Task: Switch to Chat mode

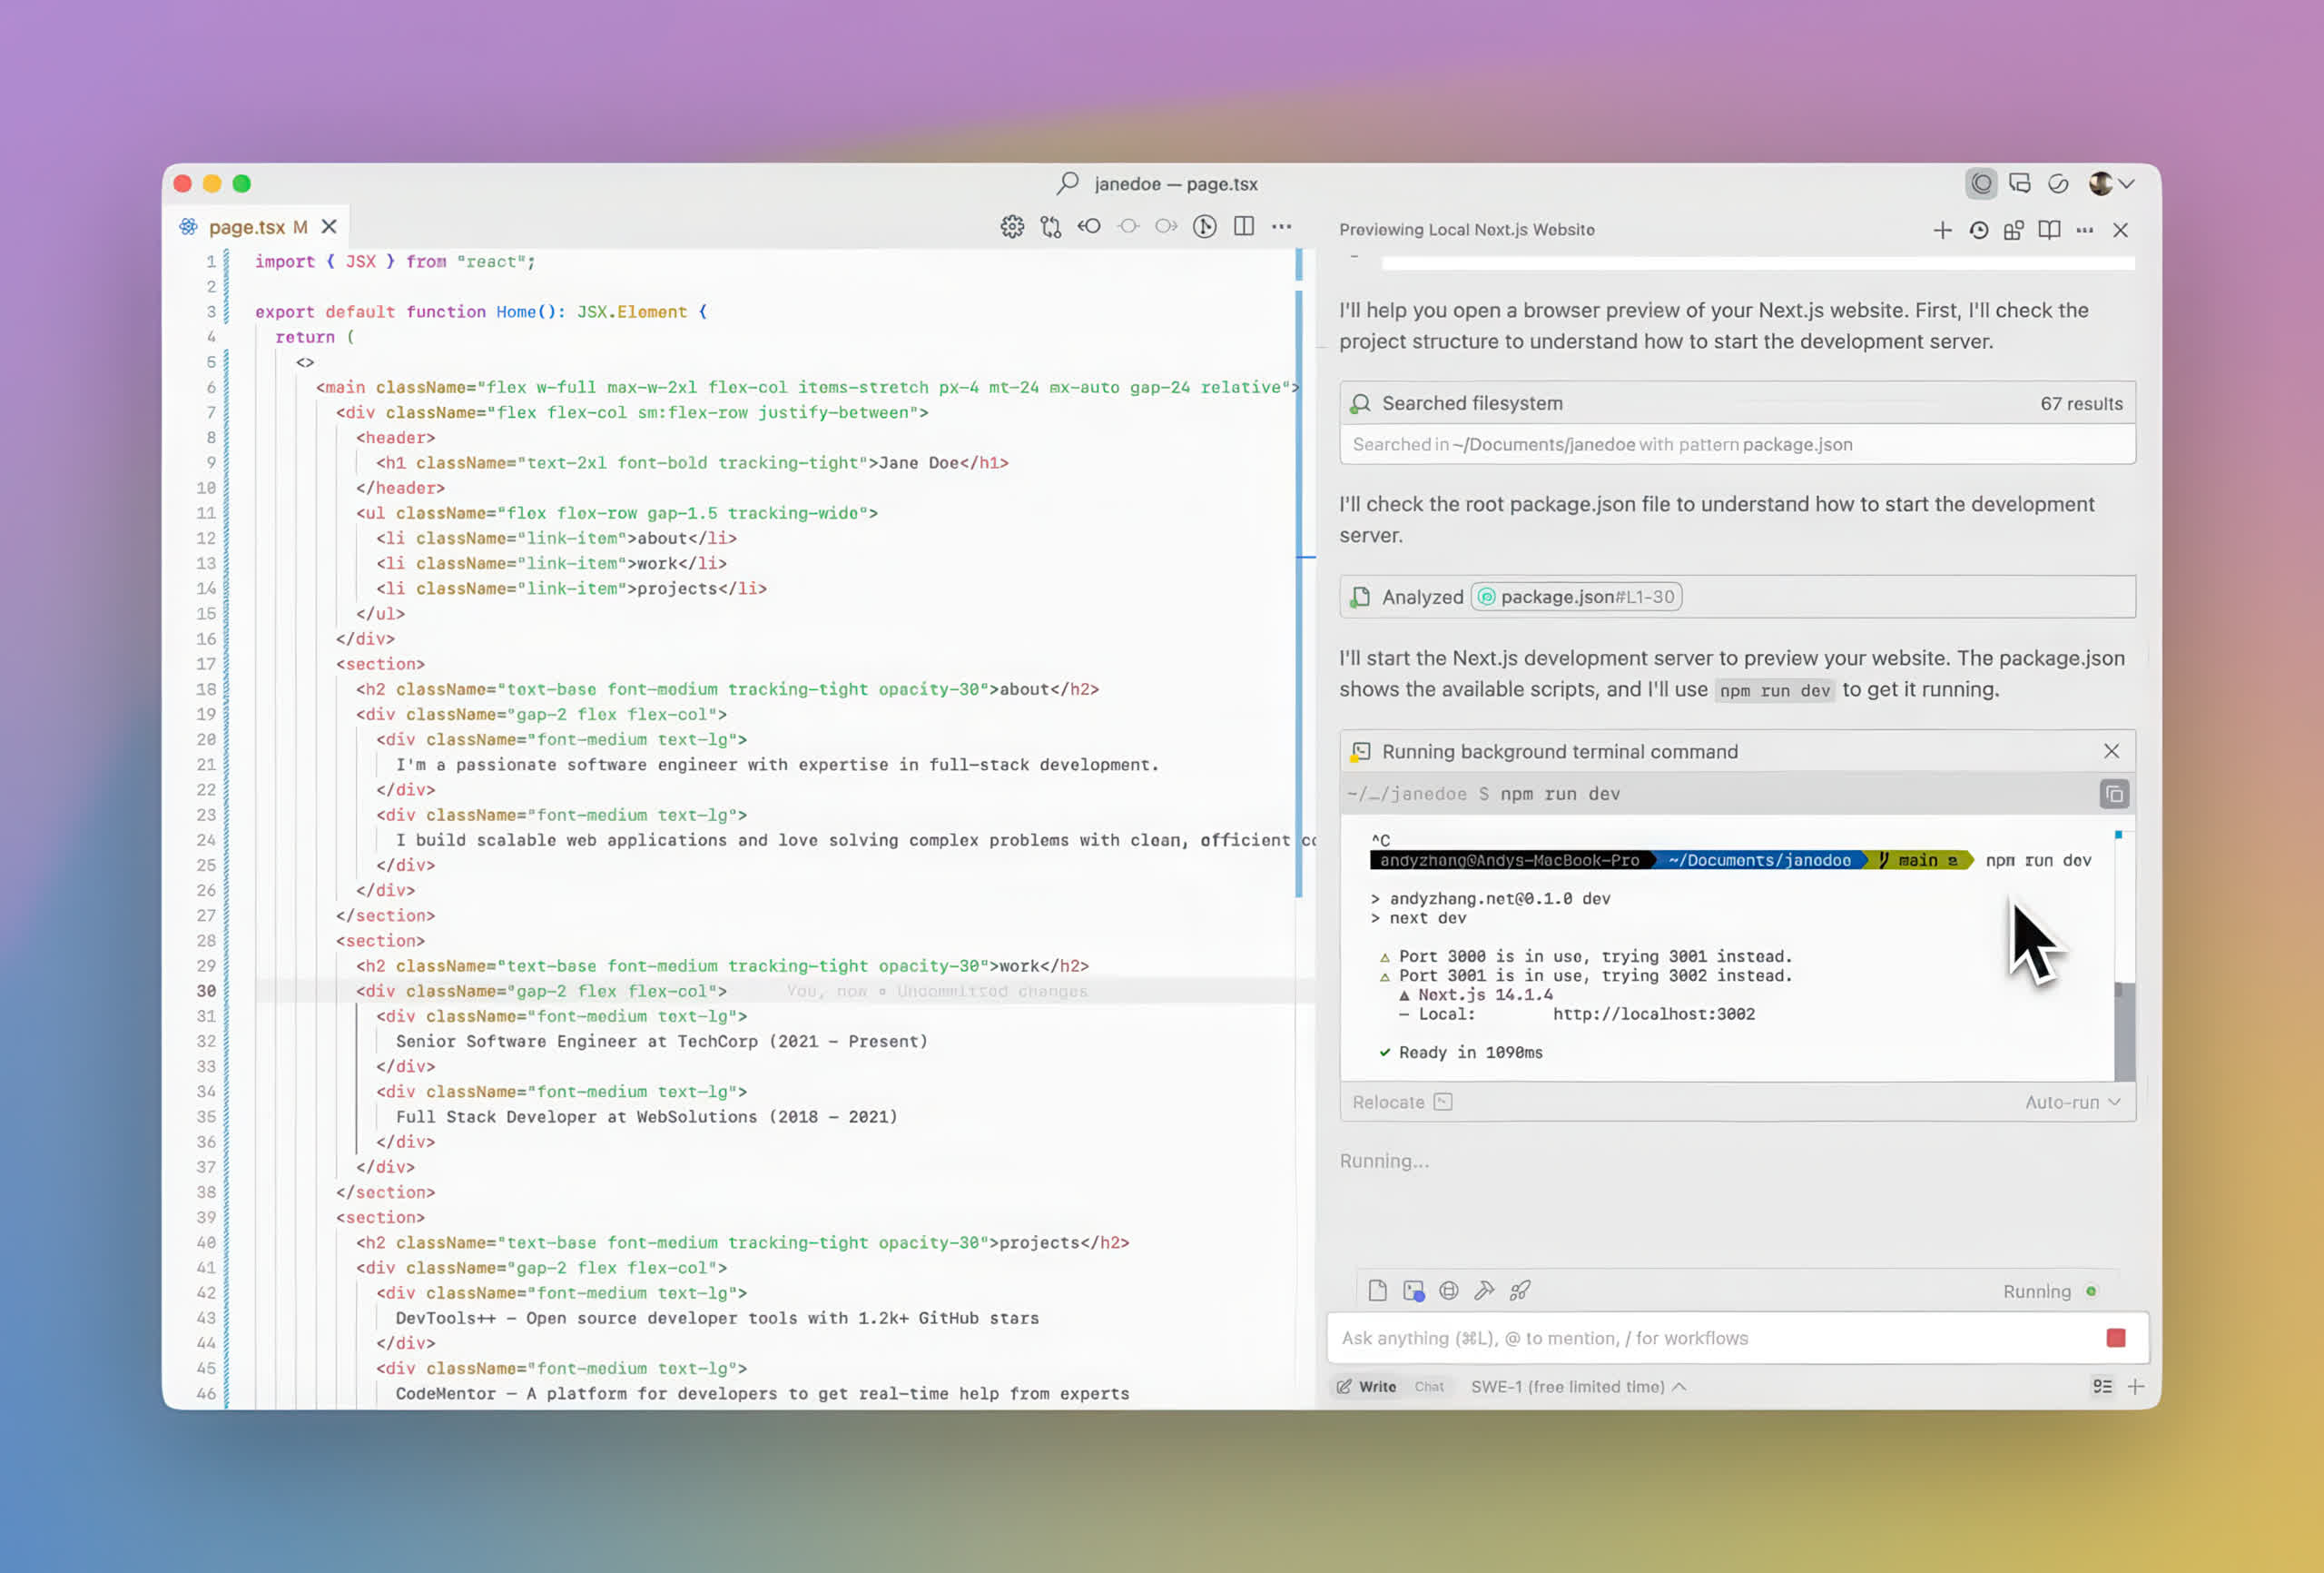Action: tap(1428, 1387)
